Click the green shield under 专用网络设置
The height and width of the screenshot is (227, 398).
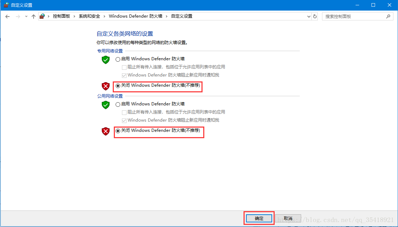(106, 60)
